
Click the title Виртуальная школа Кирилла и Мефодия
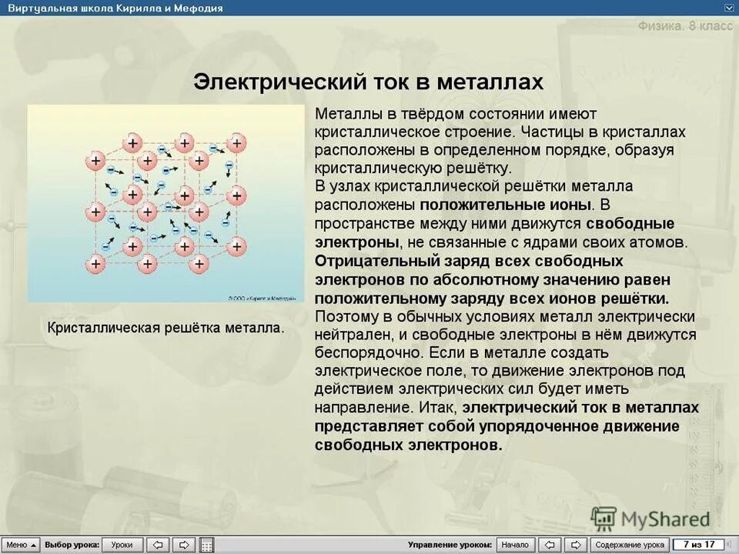(115, 8)
